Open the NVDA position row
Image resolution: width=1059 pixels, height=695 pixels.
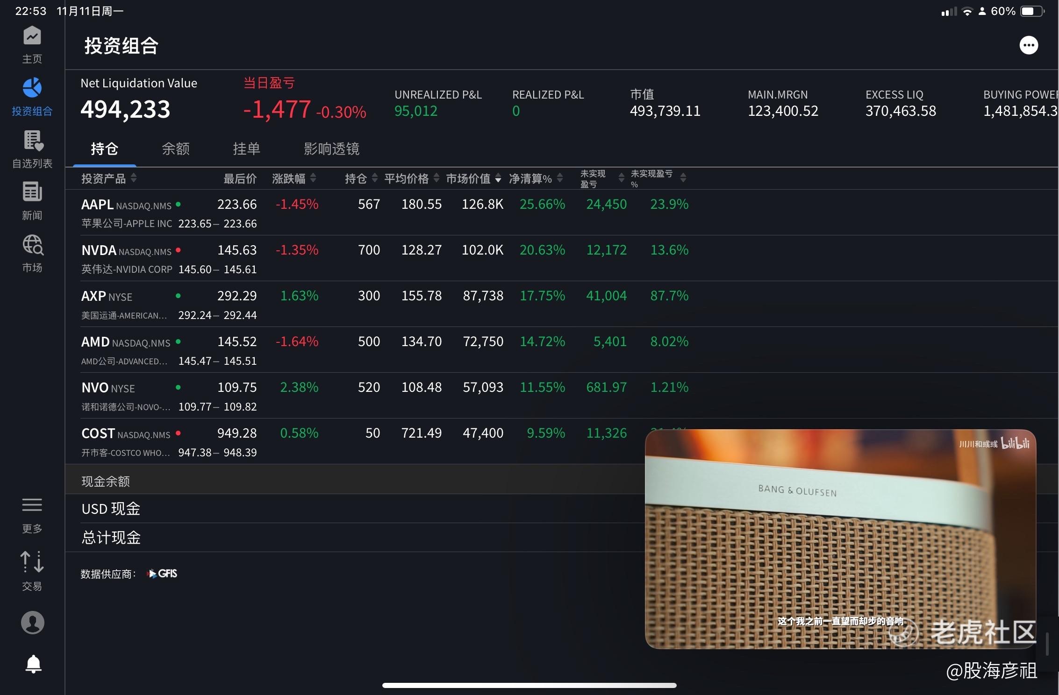(x=562, y=259)
